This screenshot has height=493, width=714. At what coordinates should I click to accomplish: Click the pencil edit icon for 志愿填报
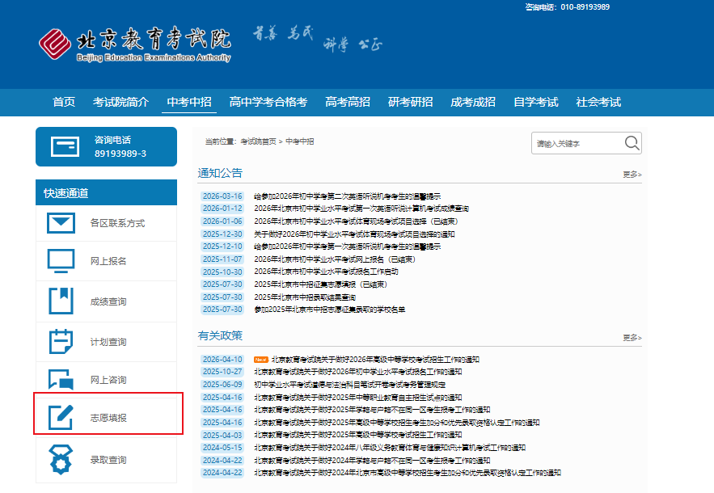pyautogui.click(x=61, y=417)
